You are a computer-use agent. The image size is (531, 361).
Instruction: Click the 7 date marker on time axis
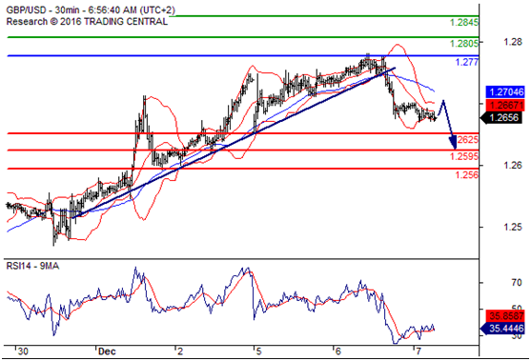pos(419,351)
